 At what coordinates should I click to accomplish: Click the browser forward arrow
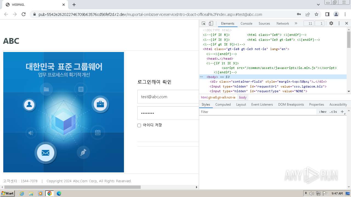pyautogui.click(x=15, y=14)
